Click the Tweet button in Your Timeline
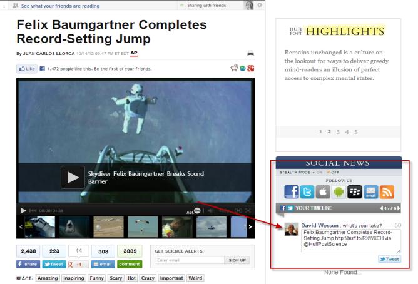 tap(389, 259)
